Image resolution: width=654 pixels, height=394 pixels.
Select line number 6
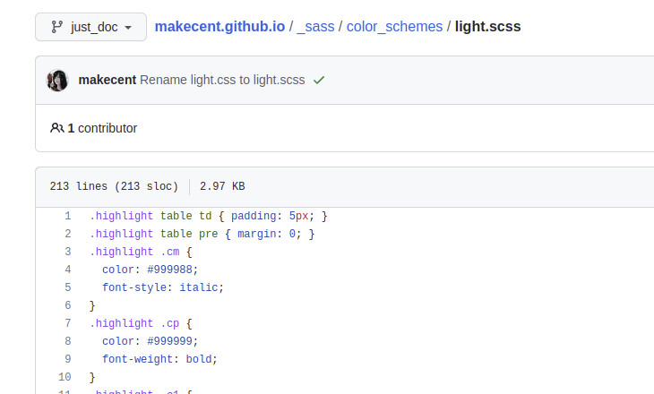[68, 305]
